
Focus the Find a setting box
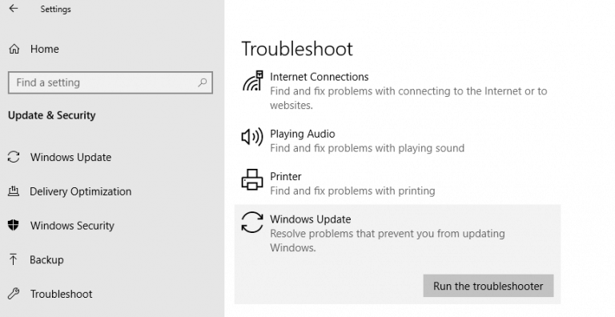[111, 82]
